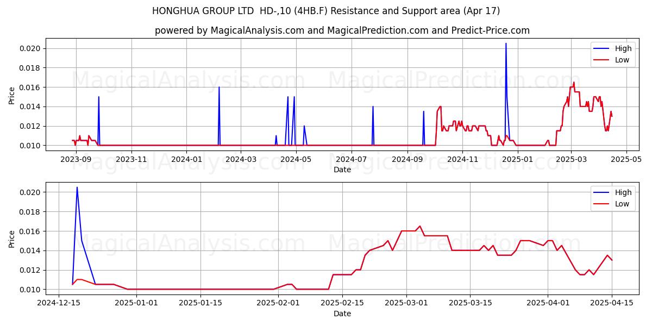Screen dimensions: 652x326
Task: Click the 2025-01 tick label in top chart
Action: 518,159
